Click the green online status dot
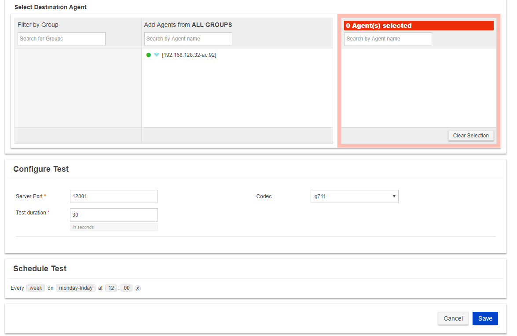 pyautogui.click(x=149, y=55)
